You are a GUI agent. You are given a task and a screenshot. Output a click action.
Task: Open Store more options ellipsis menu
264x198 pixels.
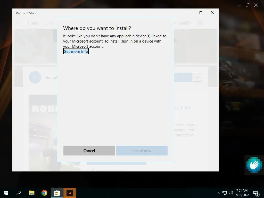tap(212, 22)
